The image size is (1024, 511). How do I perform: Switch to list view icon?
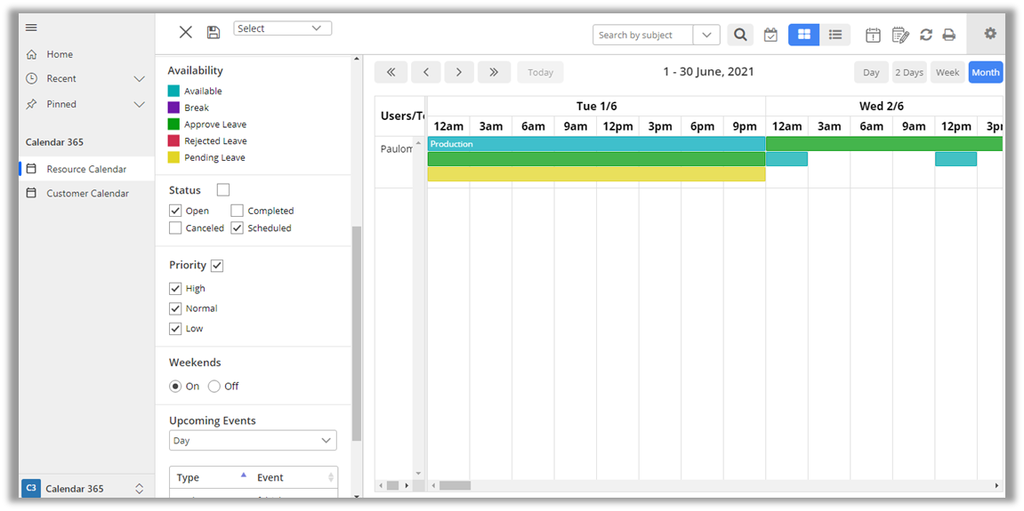click(835, 35)
